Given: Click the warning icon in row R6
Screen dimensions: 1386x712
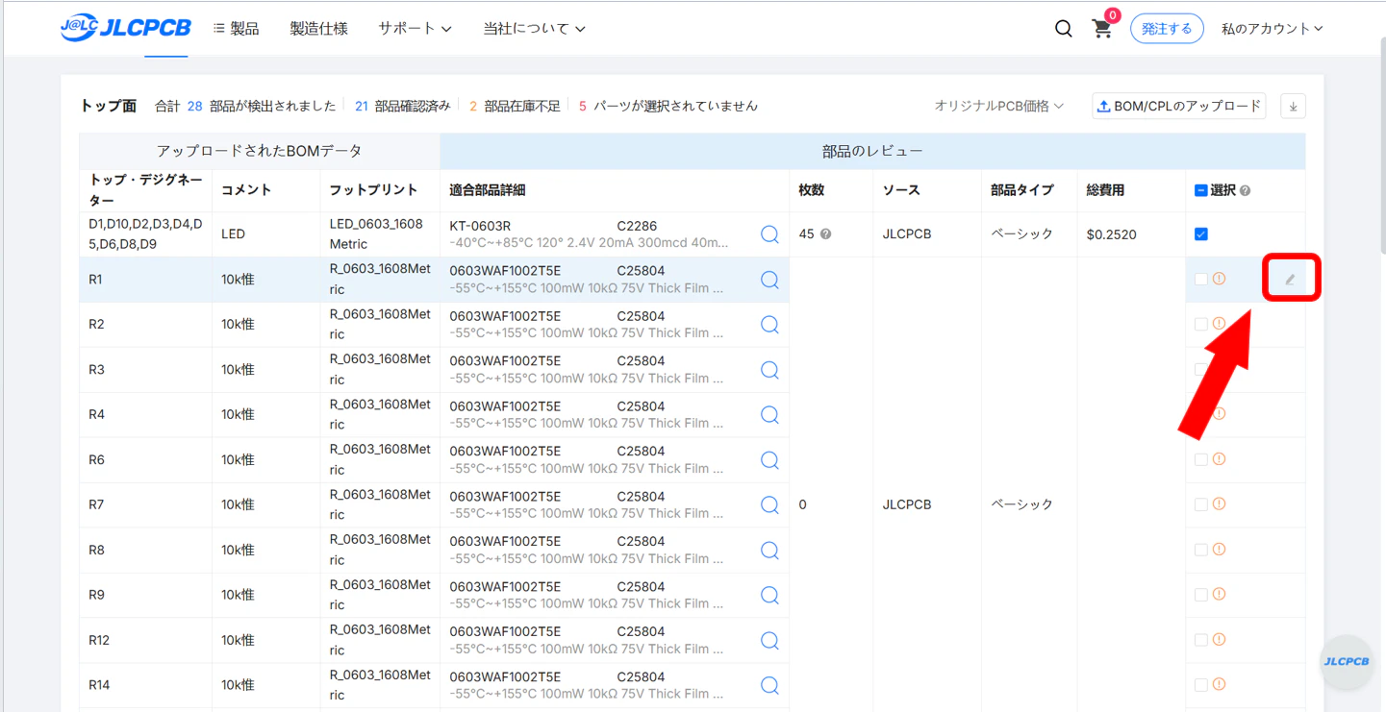Looking at the screenshot, I should point(1219,459).
